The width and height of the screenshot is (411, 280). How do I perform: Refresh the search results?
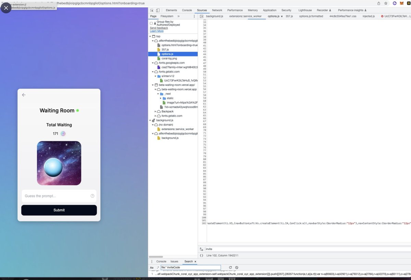pyautogui.click(x=231, y=267)
